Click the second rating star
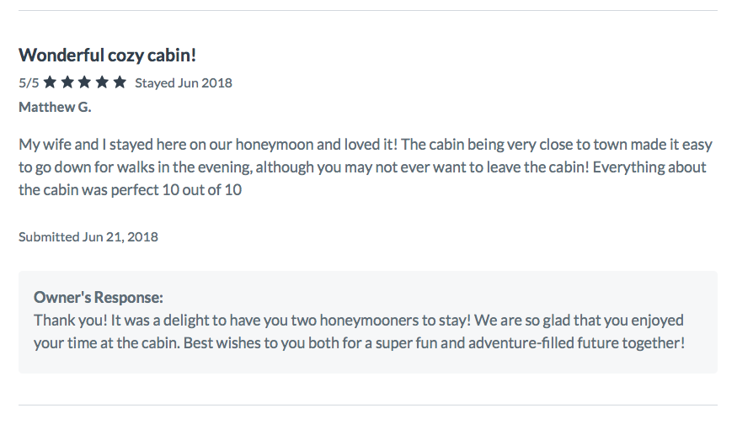 [67, 82]
